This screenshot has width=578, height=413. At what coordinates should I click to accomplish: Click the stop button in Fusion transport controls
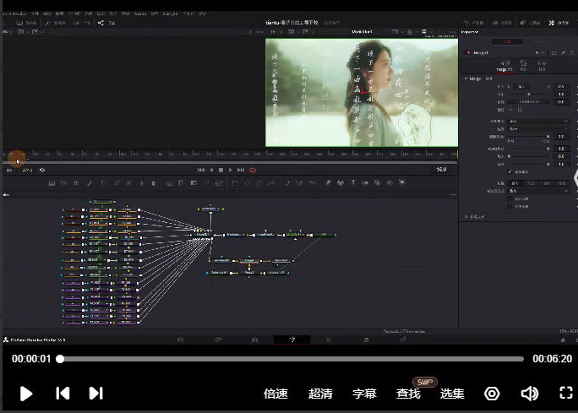pyautogui.click(x=221, y=170)
